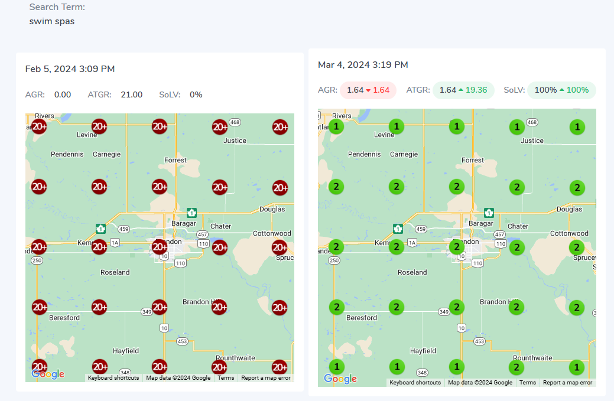Click the green ATGR 19.36 change badge

pyautogui.click(x=464, y=90)
